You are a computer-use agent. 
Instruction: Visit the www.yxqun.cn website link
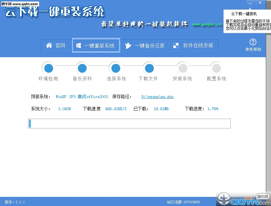click(x=207, y=24)
